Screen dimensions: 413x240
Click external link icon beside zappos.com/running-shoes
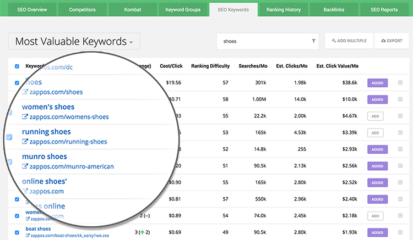[25, 142]
